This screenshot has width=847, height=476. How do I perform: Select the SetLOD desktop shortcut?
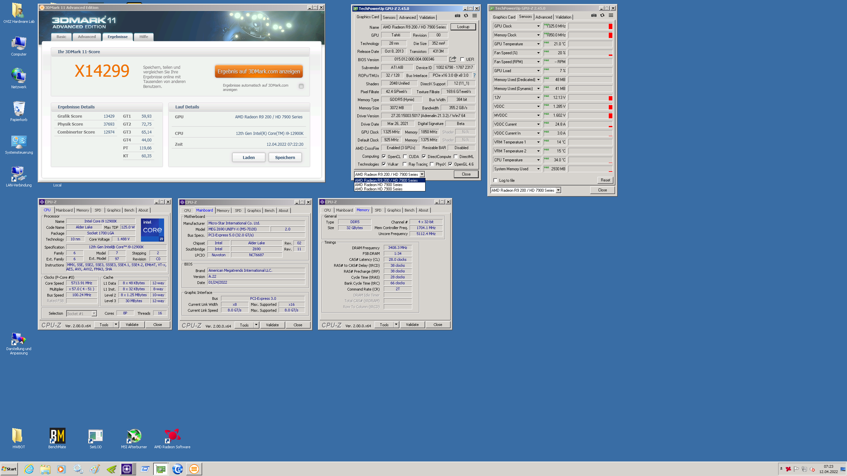tap(96, 438)
